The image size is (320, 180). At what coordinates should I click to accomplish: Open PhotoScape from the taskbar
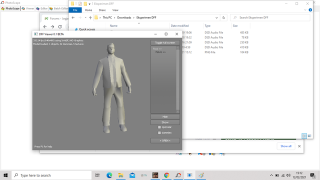[x=178, y=175]
